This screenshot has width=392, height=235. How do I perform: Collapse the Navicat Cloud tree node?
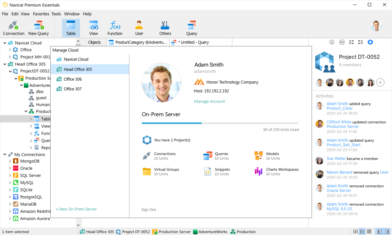click(x=5, y=43)
